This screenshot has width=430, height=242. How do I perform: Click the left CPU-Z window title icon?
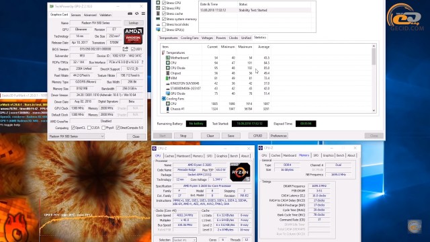point(155,149)
